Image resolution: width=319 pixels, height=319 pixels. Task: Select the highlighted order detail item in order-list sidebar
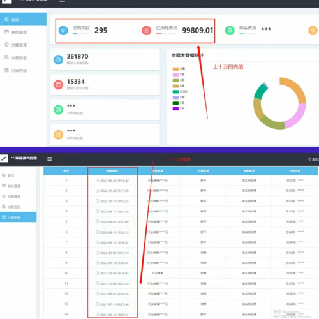point(18,217)
